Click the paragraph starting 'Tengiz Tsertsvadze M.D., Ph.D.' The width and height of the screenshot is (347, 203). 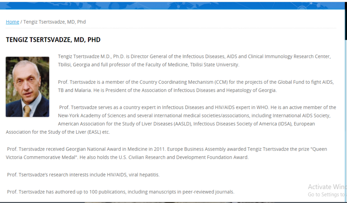coord(194,56)
